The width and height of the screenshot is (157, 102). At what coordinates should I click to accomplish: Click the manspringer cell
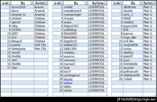[x=76, y=15]
